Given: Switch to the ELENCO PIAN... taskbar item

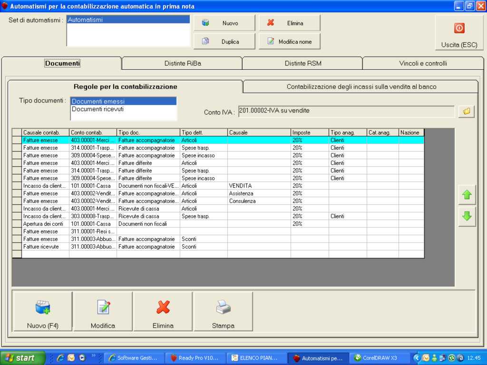Looking at the screenshot, I should 256,358.
